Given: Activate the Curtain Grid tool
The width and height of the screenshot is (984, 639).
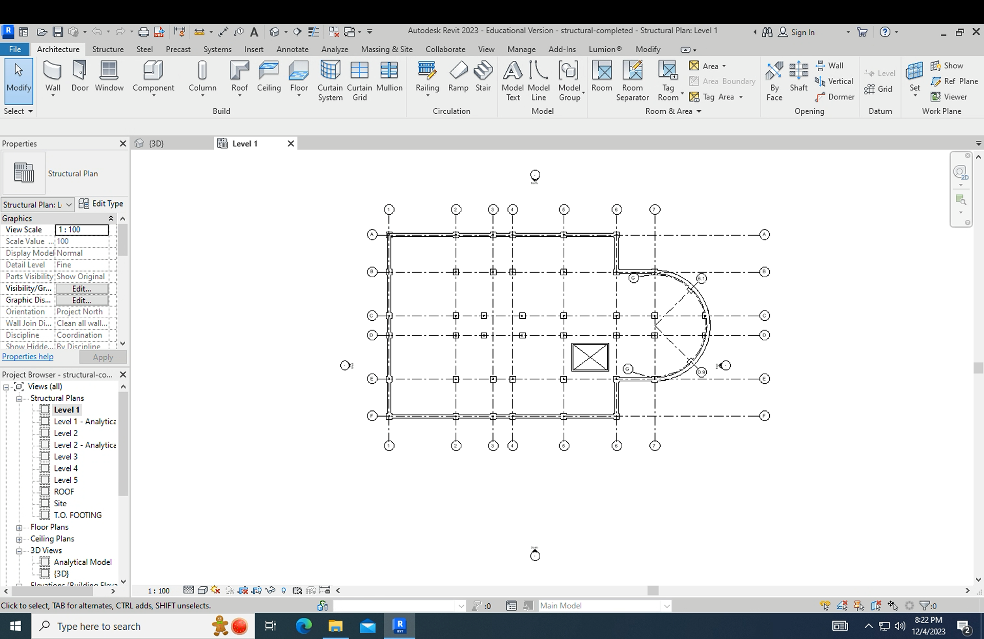Looking at the screenshot, I should [x=359, y=81].
